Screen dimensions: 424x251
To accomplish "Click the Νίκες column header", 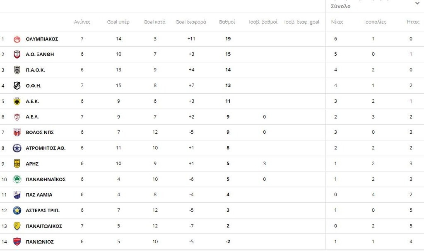I will point(337,22).
